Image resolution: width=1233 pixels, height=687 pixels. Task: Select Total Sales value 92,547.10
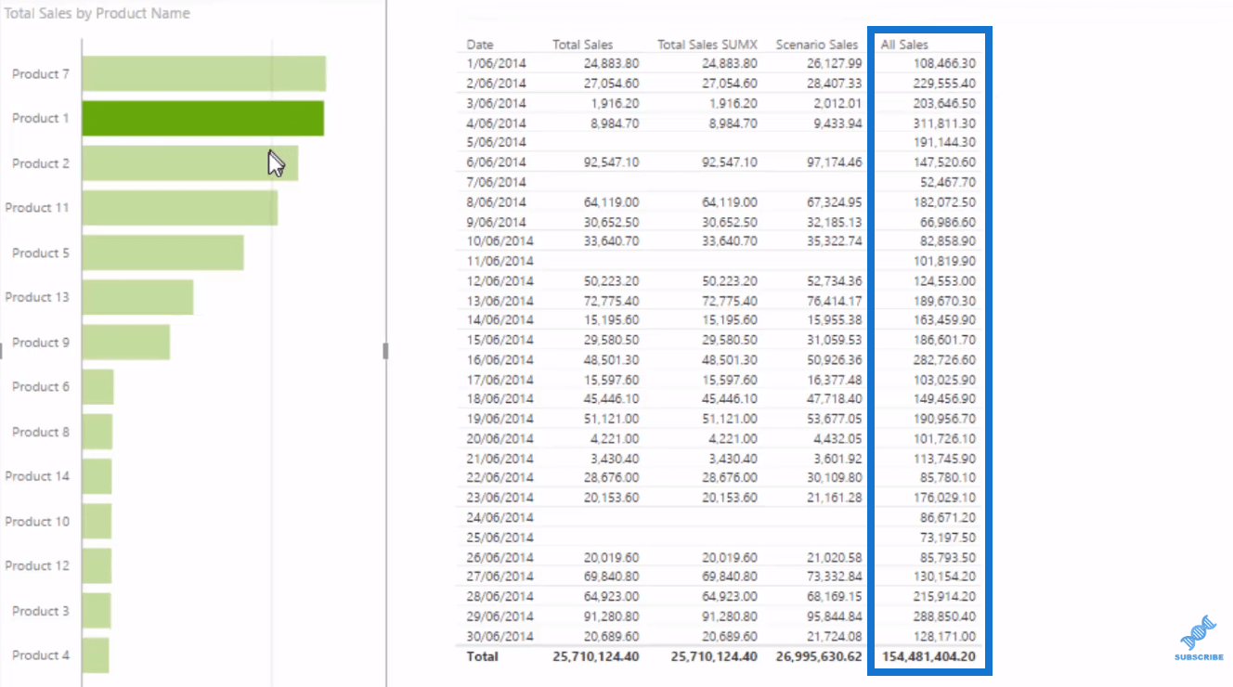pyautogui.click(x=611, y=162)
